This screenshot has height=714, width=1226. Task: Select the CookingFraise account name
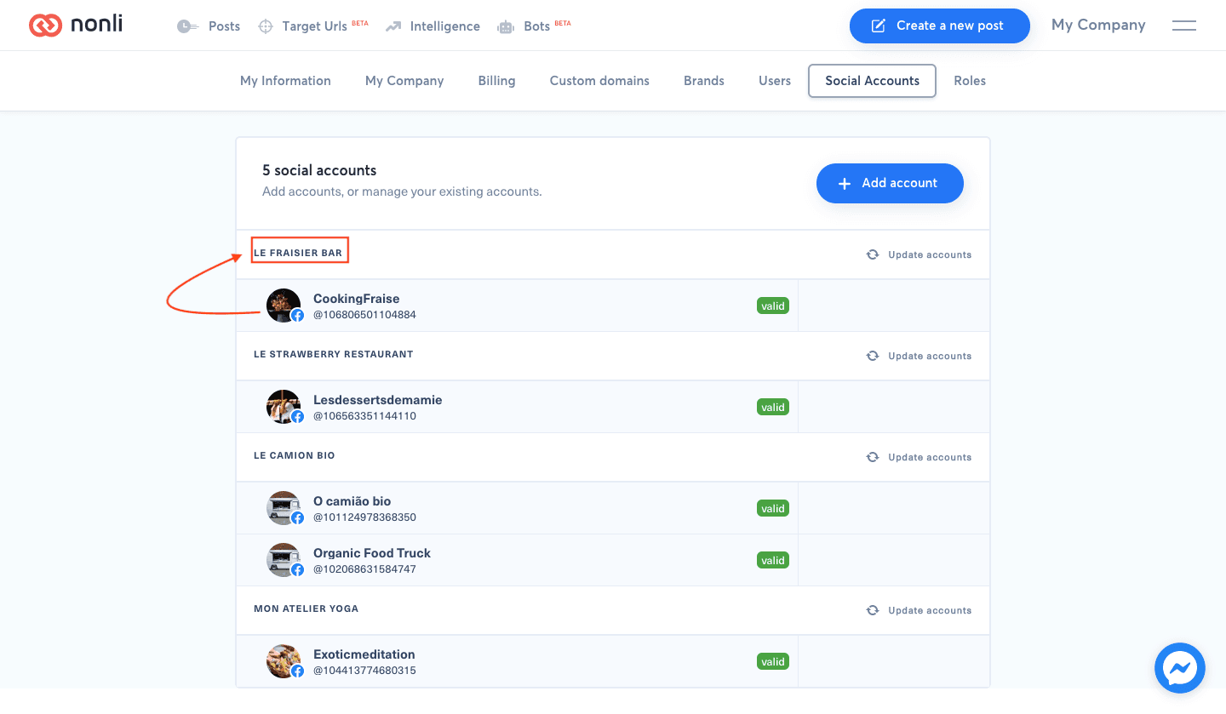click(x=356, y=299)
